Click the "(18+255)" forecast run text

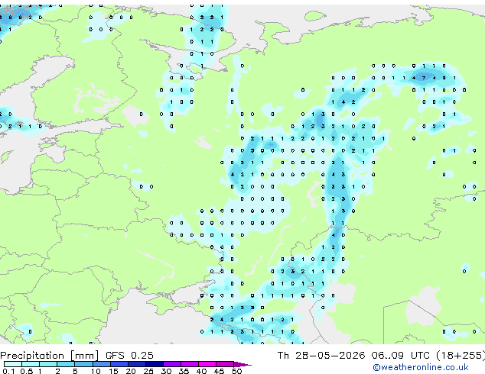tap(461, 356)
